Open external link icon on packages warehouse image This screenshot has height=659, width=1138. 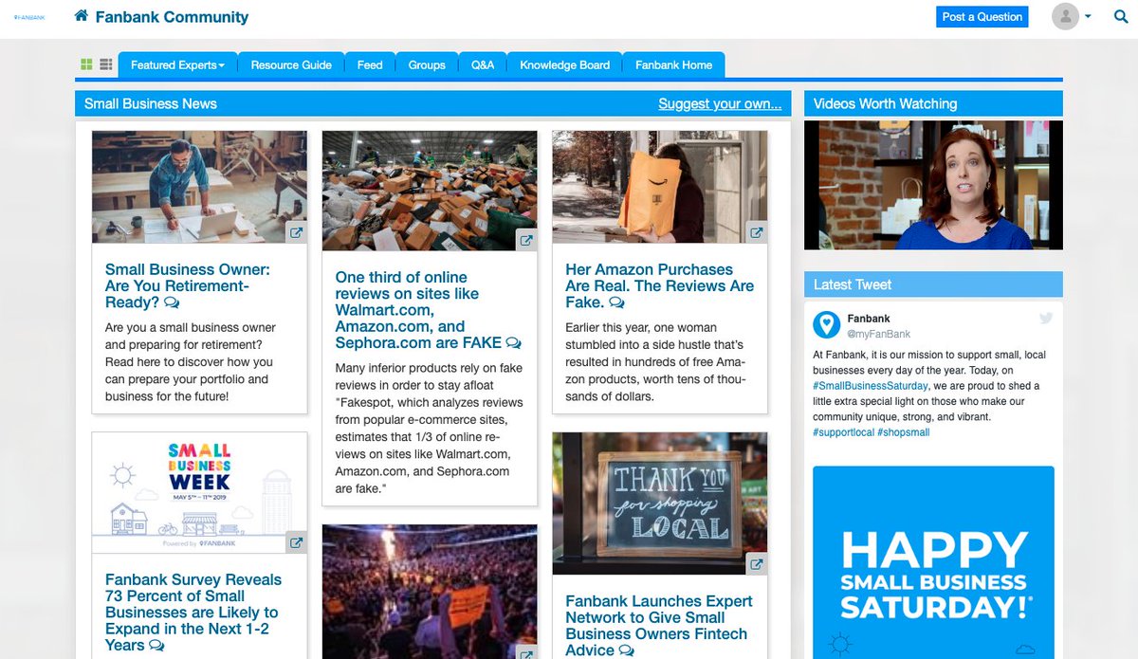526,240
